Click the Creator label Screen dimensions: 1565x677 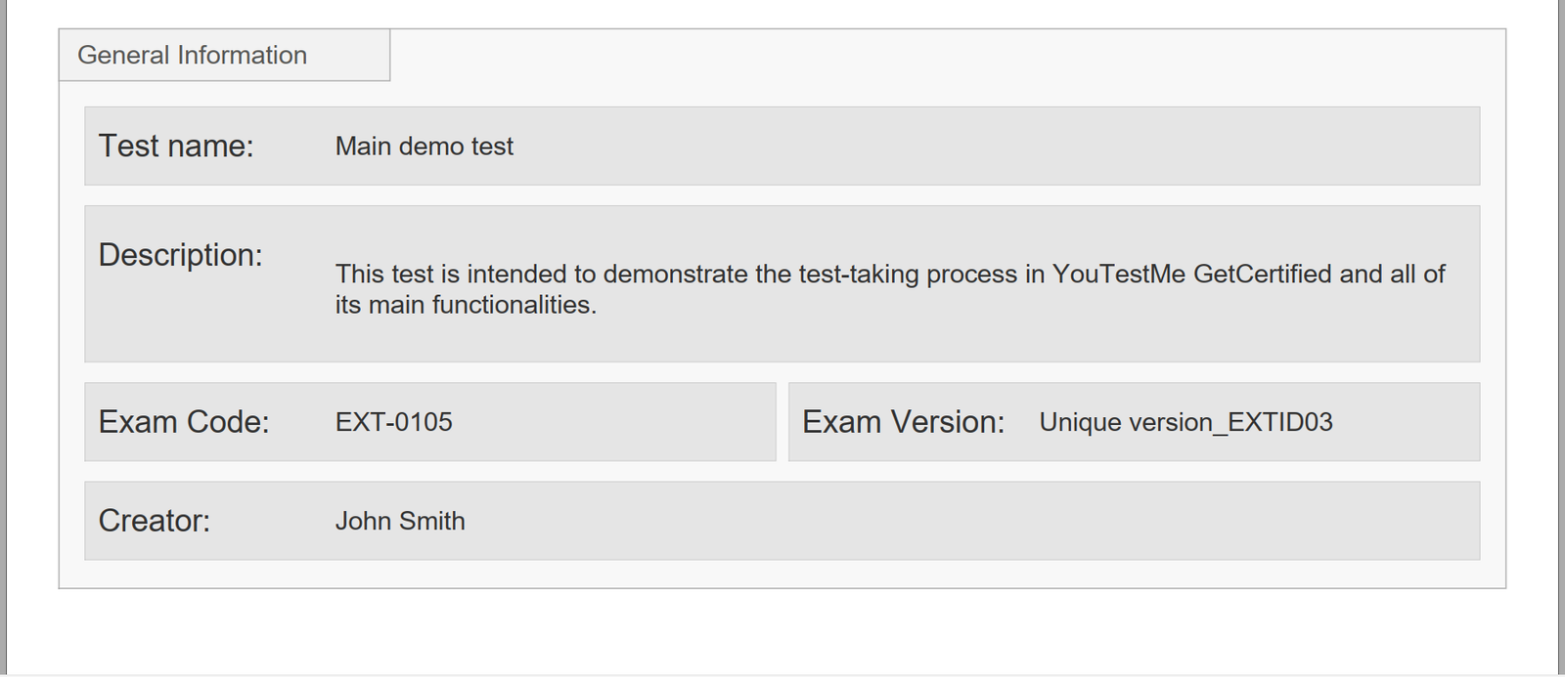[154, 521]
